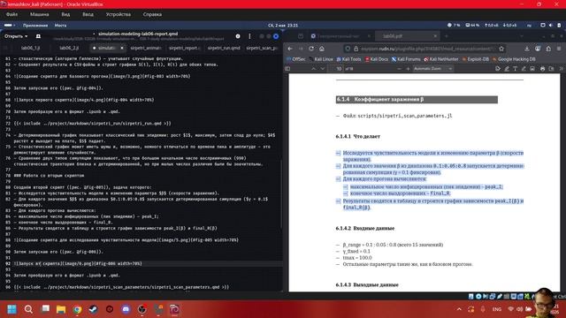Select the PDF draw tool

click(524, 69)
